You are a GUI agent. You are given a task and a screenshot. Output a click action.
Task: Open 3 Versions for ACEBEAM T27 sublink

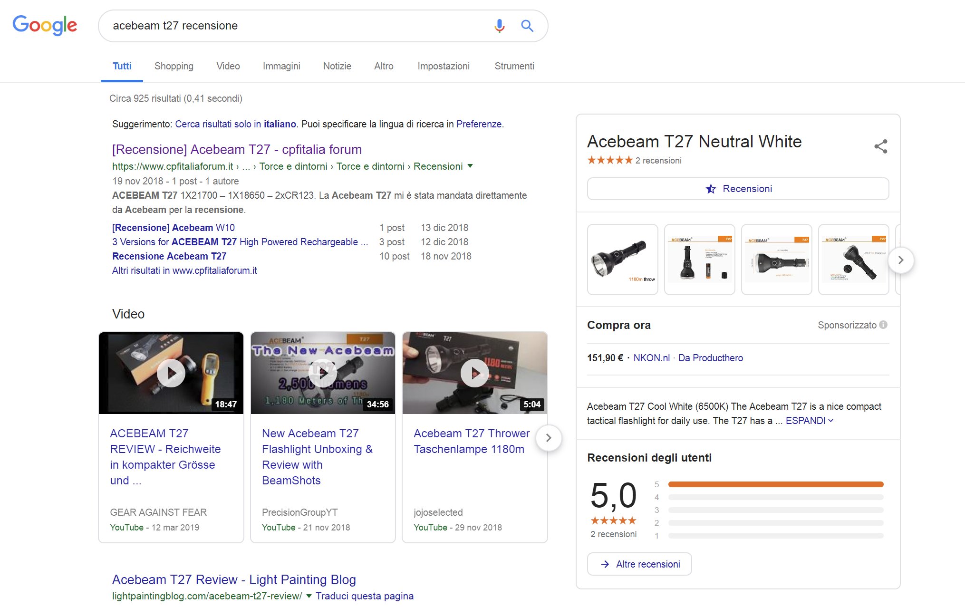pyautogui.click(x=240, y=242)
